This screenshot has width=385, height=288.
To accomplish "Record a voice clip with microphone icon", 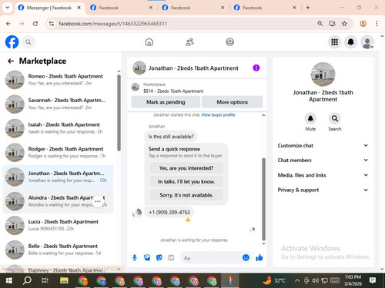I will click(134, 257).
